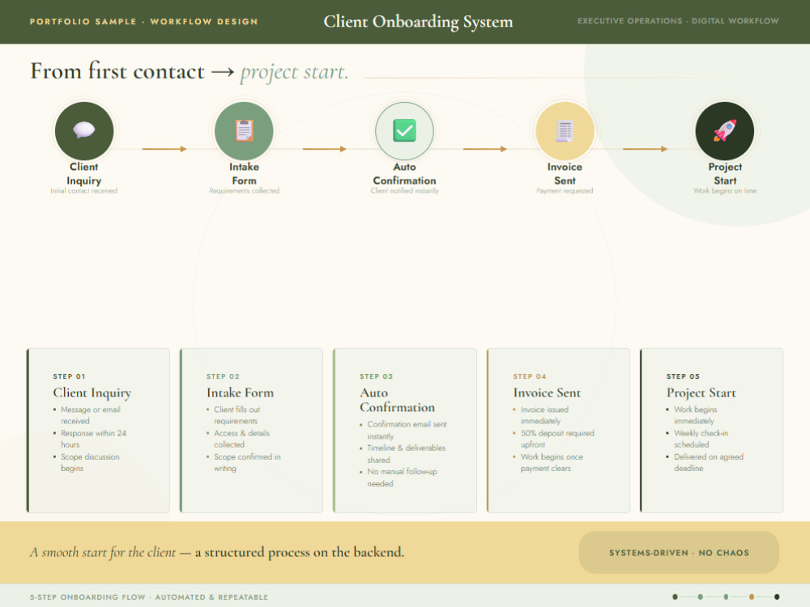810x607 pixels.
Task: Click the Invoice Sent label under the fourth circle
Action: (x=565, y=173)
